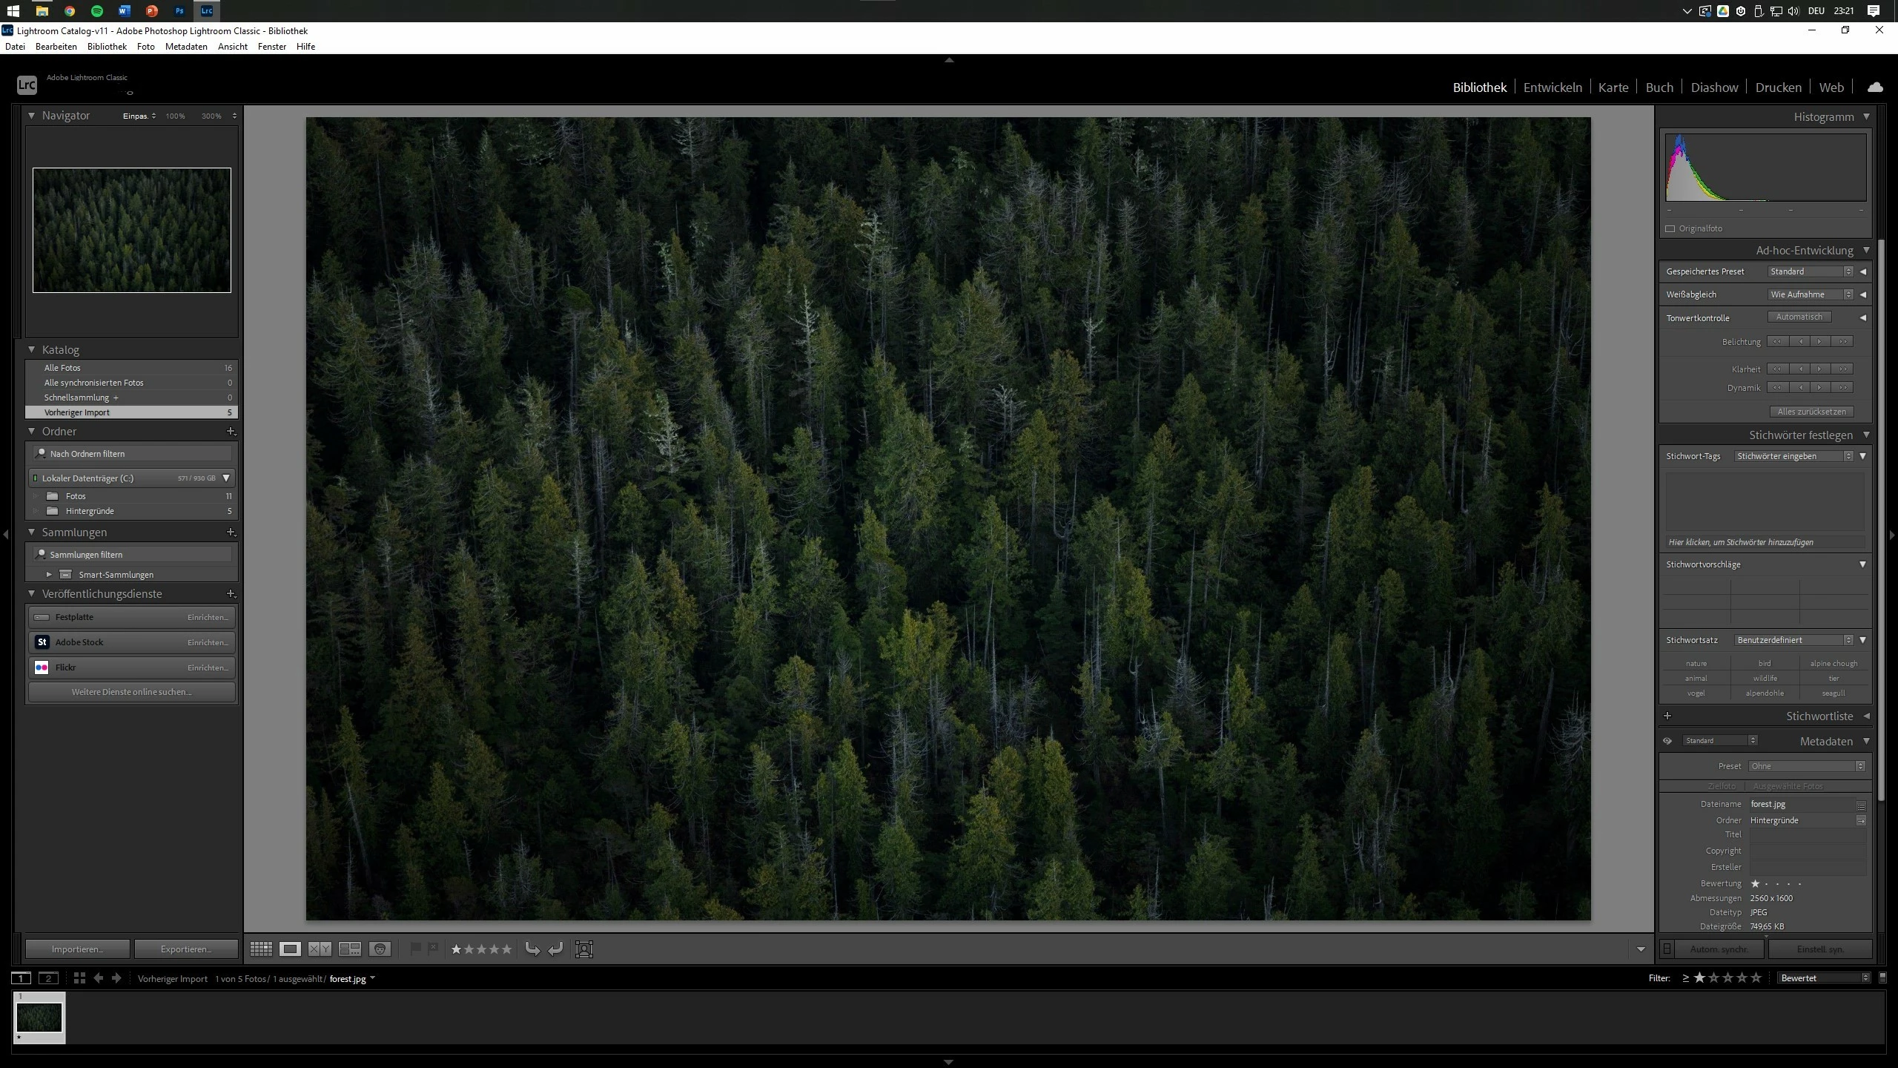Open People view face icon
Image resolution: width=1898 pixels, height=1068 pixels.
click(x=380, y=949)
